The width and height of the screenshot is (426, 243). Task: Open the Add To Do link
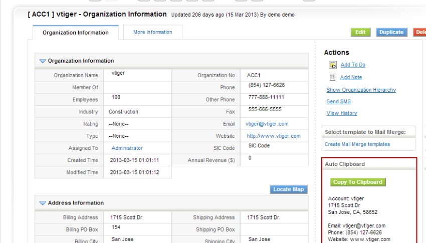pyautogui.click(x=353, y=65)
